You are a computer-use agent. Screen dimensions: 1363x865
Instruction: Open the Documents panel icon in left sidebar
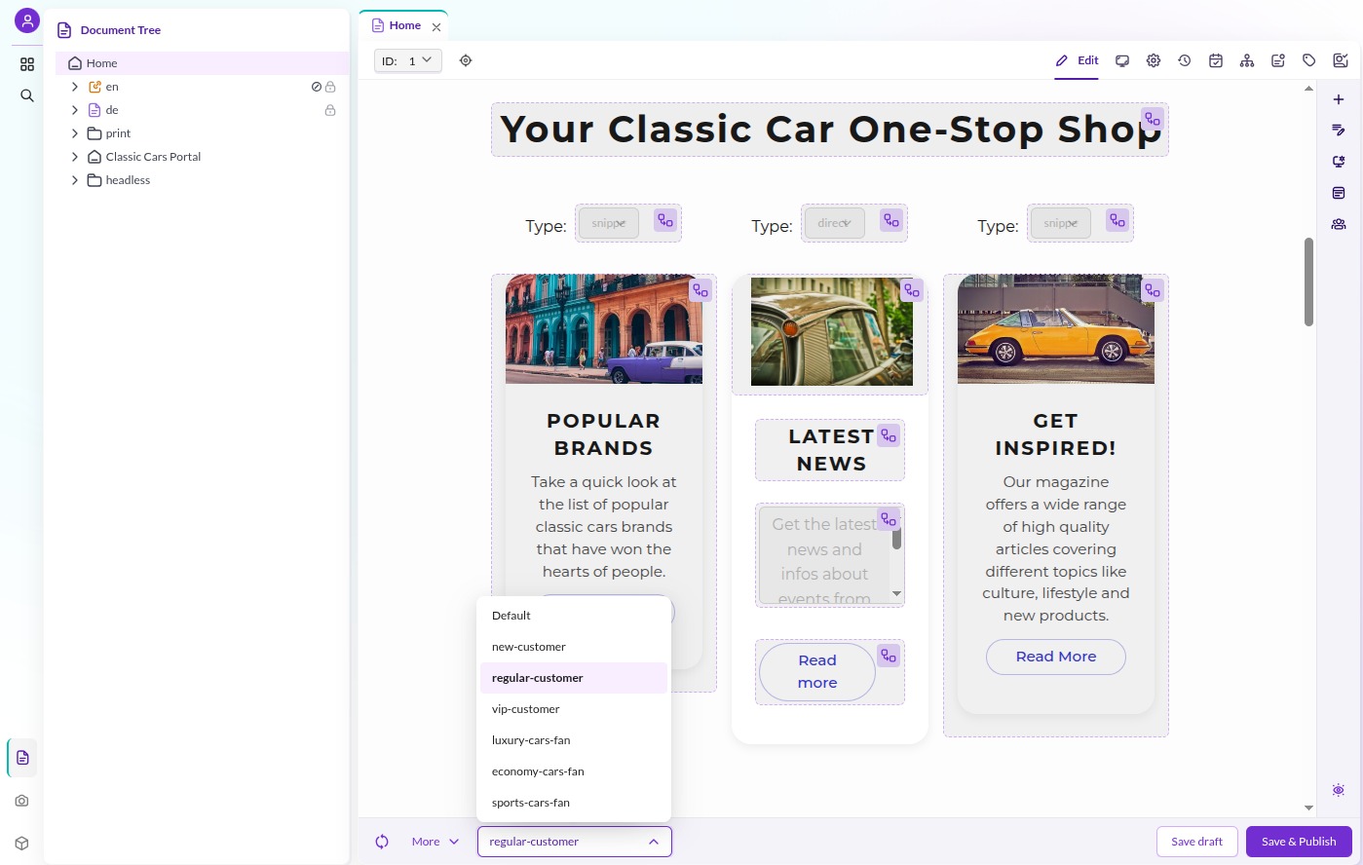[x=22, y=758]
